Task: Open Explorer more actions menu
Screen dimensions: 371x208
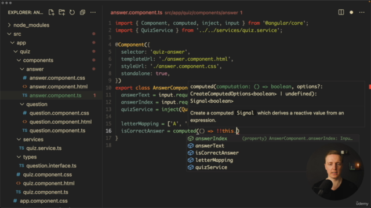Action: [93, 12]
